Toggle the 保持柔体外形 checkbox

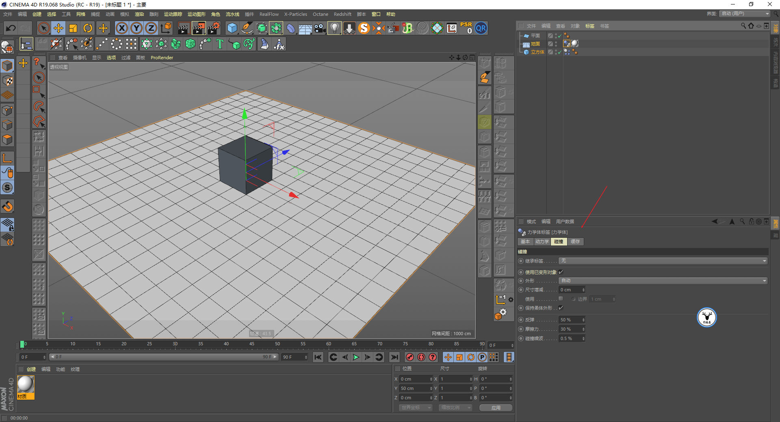(561, 308)
